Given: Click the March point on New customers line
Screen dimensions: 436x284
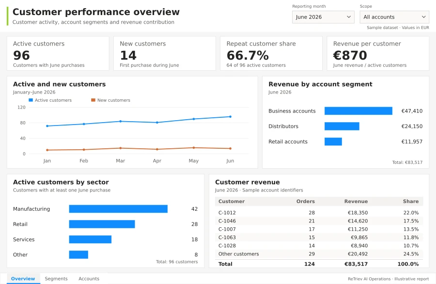Looking at the screenshot, I should [x=121, y=148].
